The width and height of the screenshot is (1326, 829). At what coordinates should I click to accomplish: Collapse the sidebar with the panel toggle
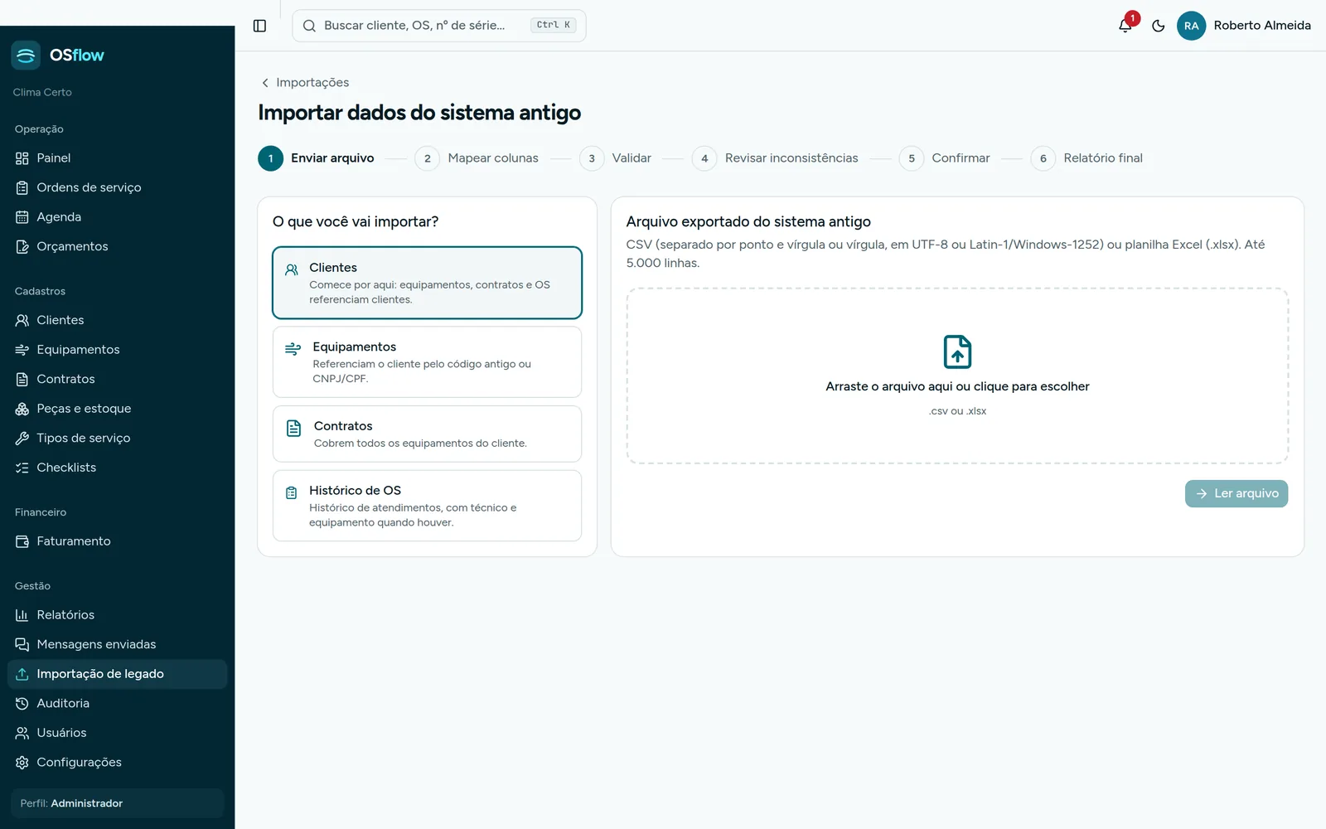(259, 26)
